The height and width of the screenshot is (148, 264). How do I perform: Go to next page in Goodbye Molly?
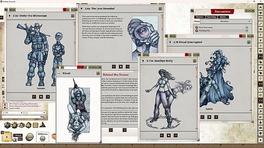tap(176, 135)
